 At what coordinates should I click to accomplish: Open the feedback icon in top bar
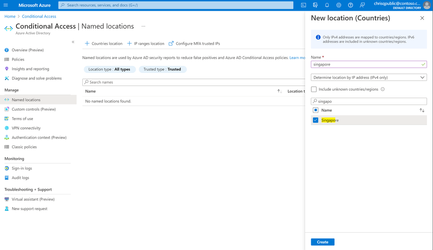pos(362,5)
